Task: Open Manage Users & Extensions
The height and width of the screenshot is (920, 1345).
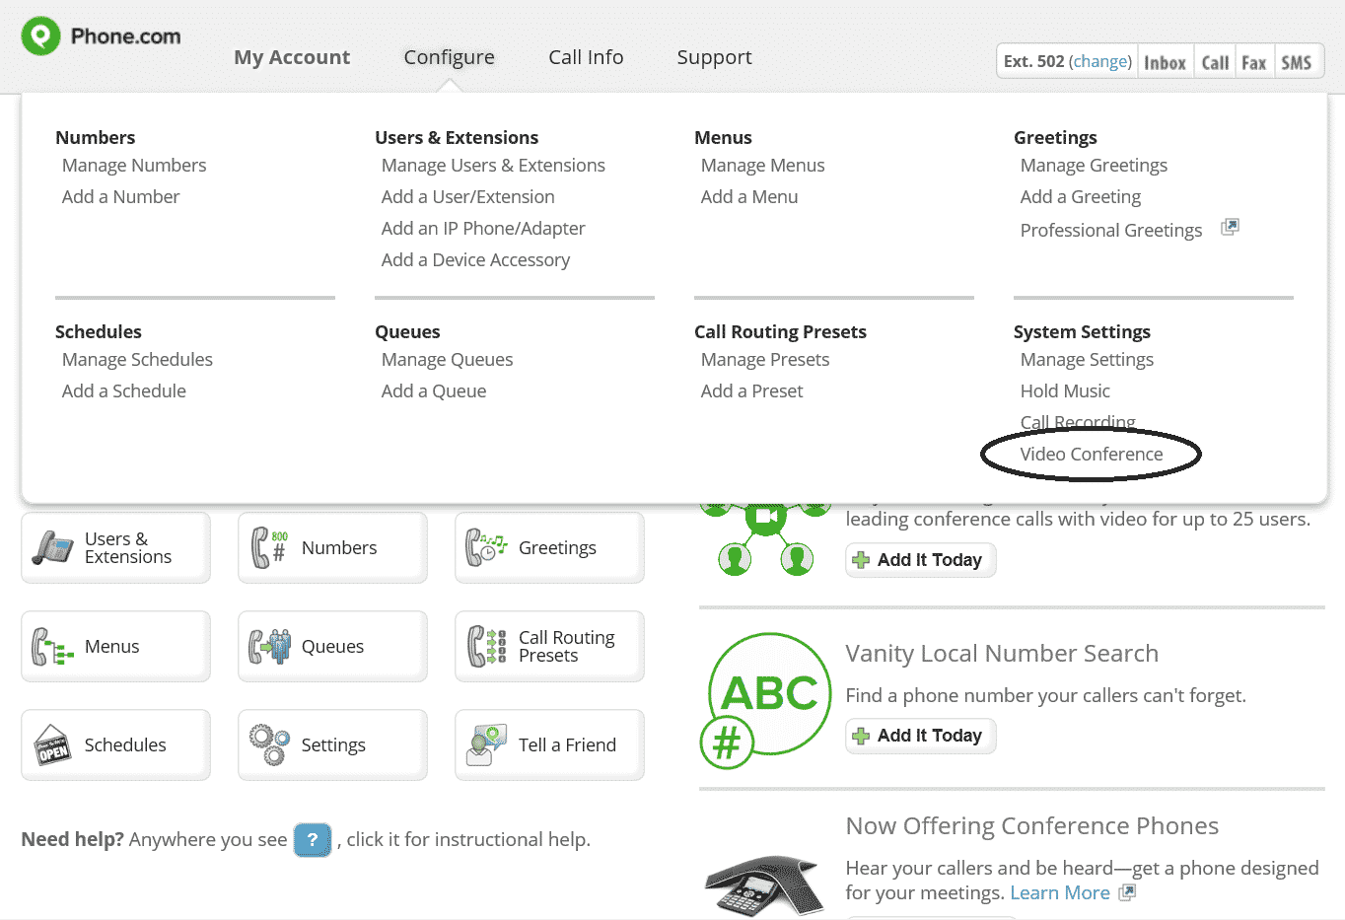Action: point(493,166)
